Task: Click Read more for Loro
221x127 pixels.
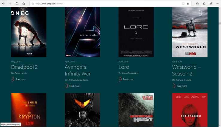Action: coord(128,79)
